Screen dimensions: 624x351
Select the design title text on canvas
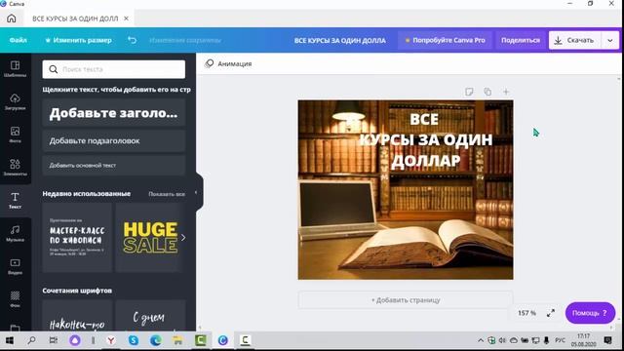coord(426,140)
